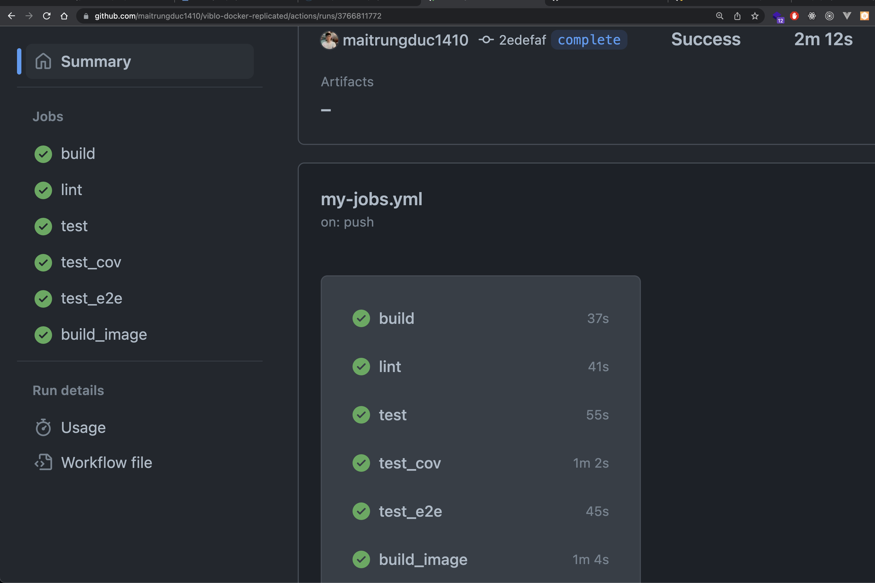This screenshot has height=583, width=875.
Task: Open the Summary page in the sidebar
Action: click(140, 61)
